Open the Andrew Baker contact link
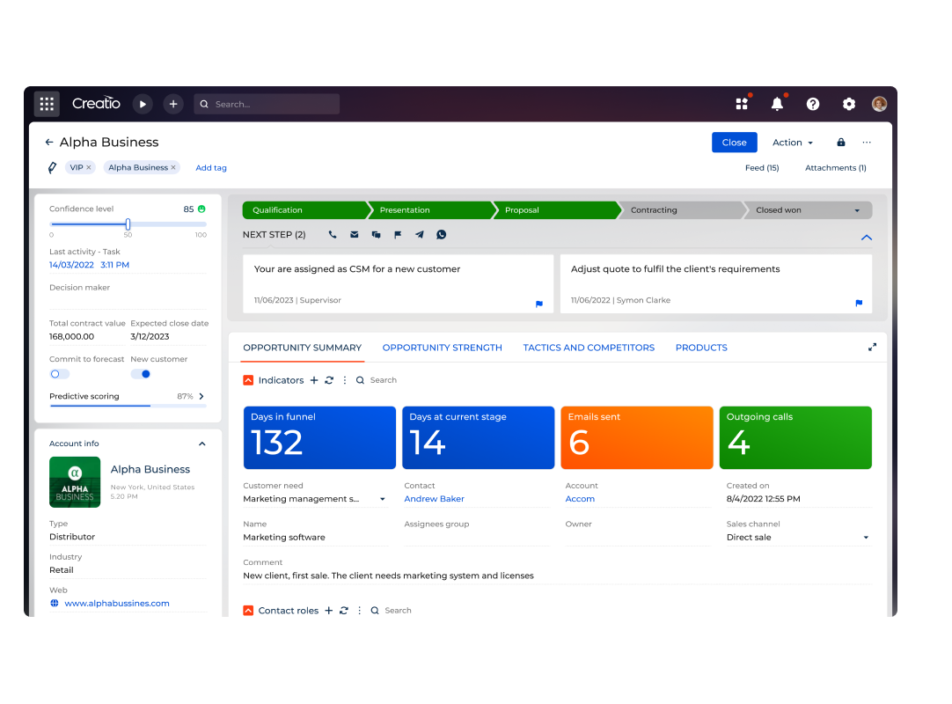 tap(434, 499)
